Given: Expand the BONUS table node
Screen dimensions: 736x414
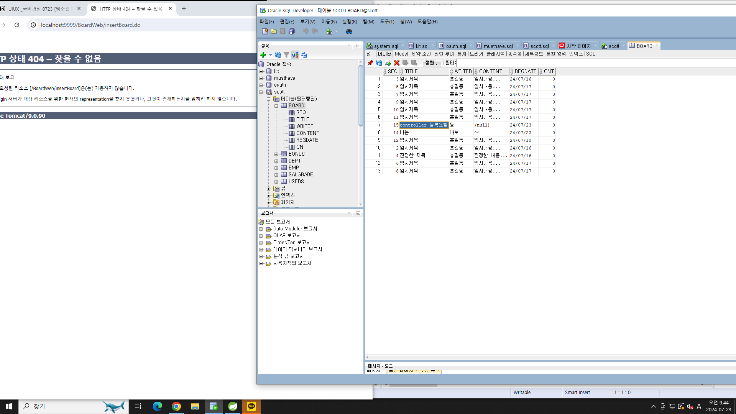Looking at the screenshot, I should point(276,154).
